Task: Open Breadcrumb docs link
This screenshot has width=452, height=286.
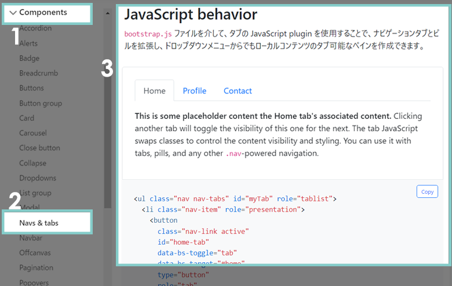Action: pyautogui.click(x=38, y=73)
